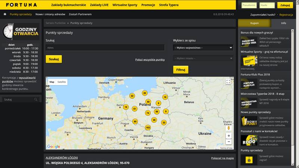
Task: Zoom in on the map
Action: [x=229, y=136]
